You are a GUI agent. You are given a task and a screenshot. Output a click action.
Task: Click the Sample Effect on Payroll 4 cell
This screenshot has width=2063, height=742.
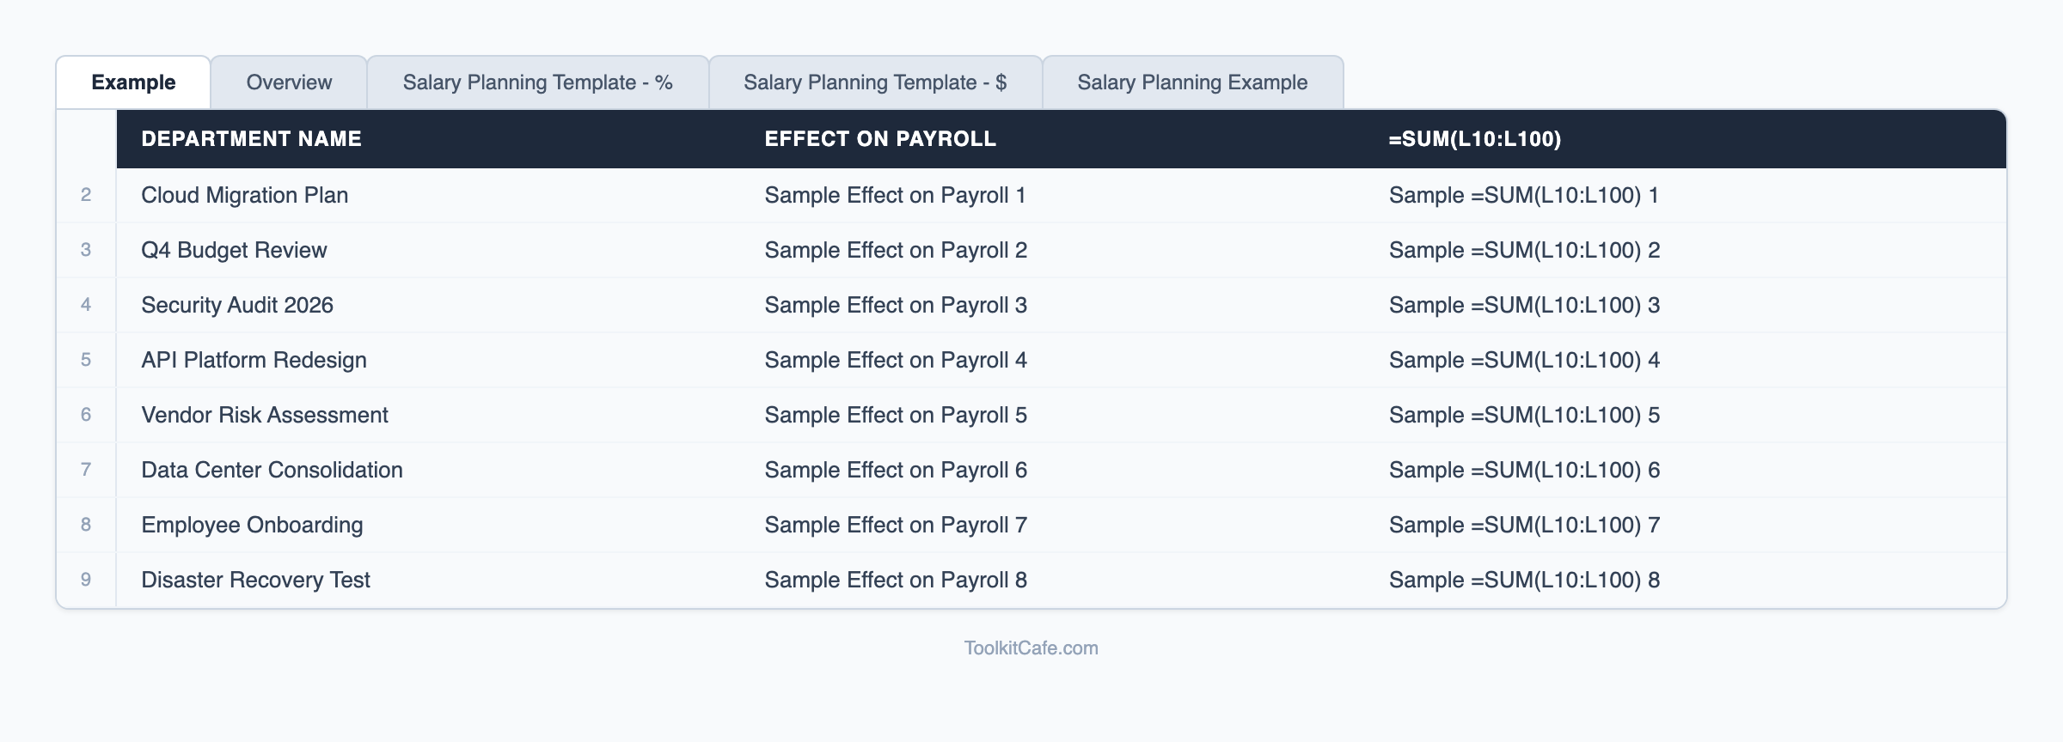pyautogui.click(x=895, y=360)
